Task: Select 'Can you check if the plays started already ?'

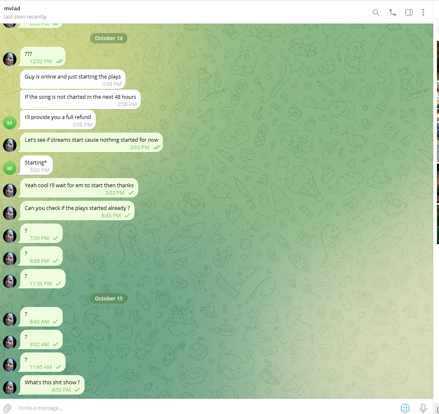Action: (77, 208)
